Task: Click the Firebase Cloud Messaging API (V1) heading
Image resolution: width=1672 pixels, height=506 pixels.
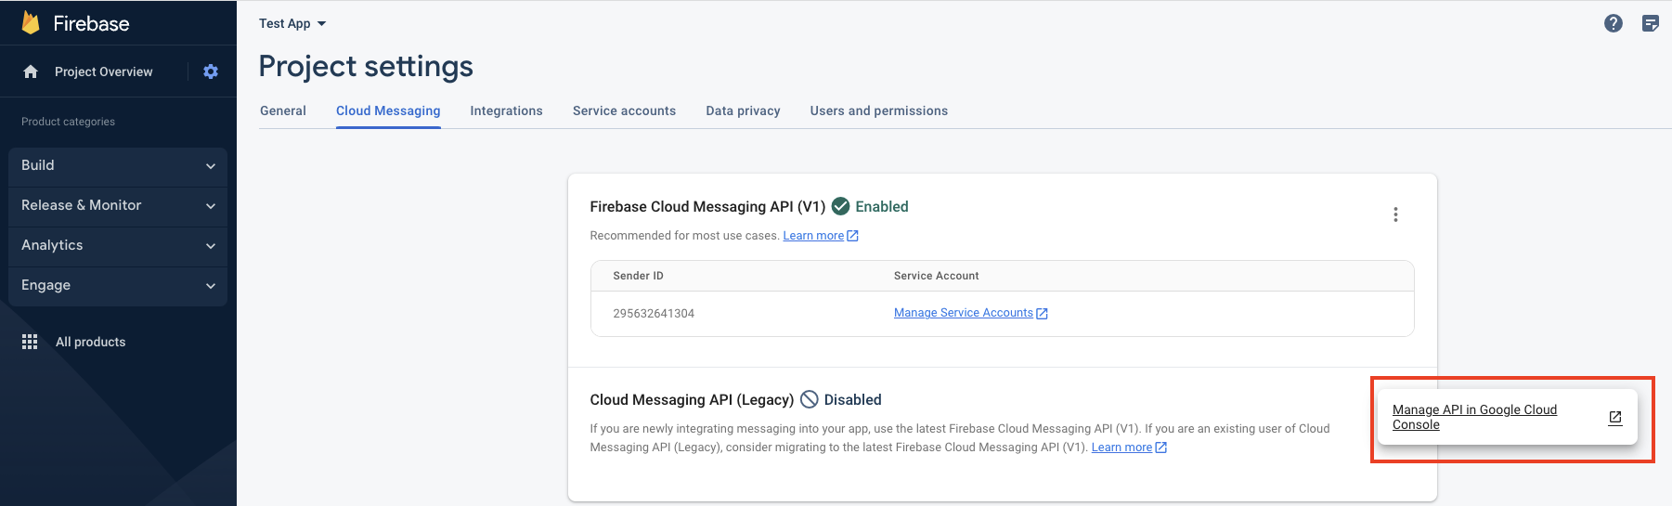Action: 707,206
